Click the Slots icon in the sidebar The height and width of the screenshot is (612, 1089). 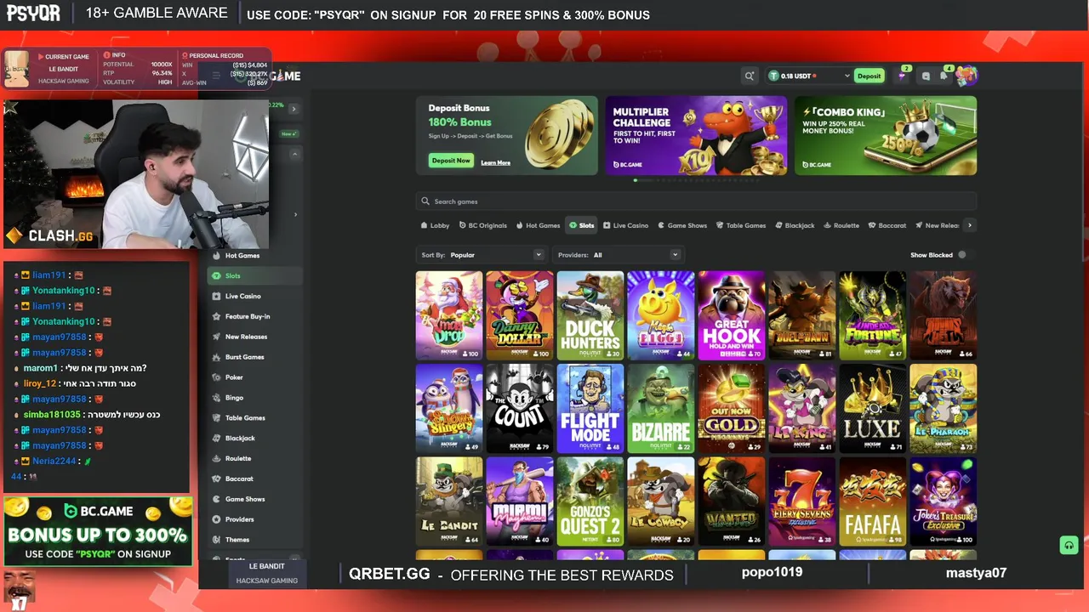(216, 275)
